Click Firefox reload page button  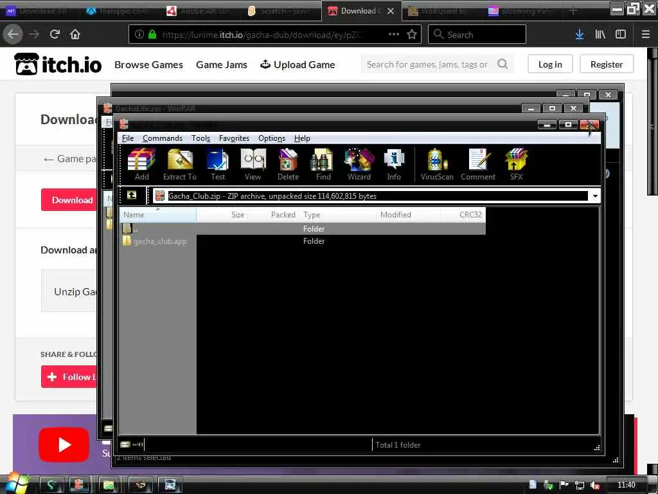pos(55,34)
